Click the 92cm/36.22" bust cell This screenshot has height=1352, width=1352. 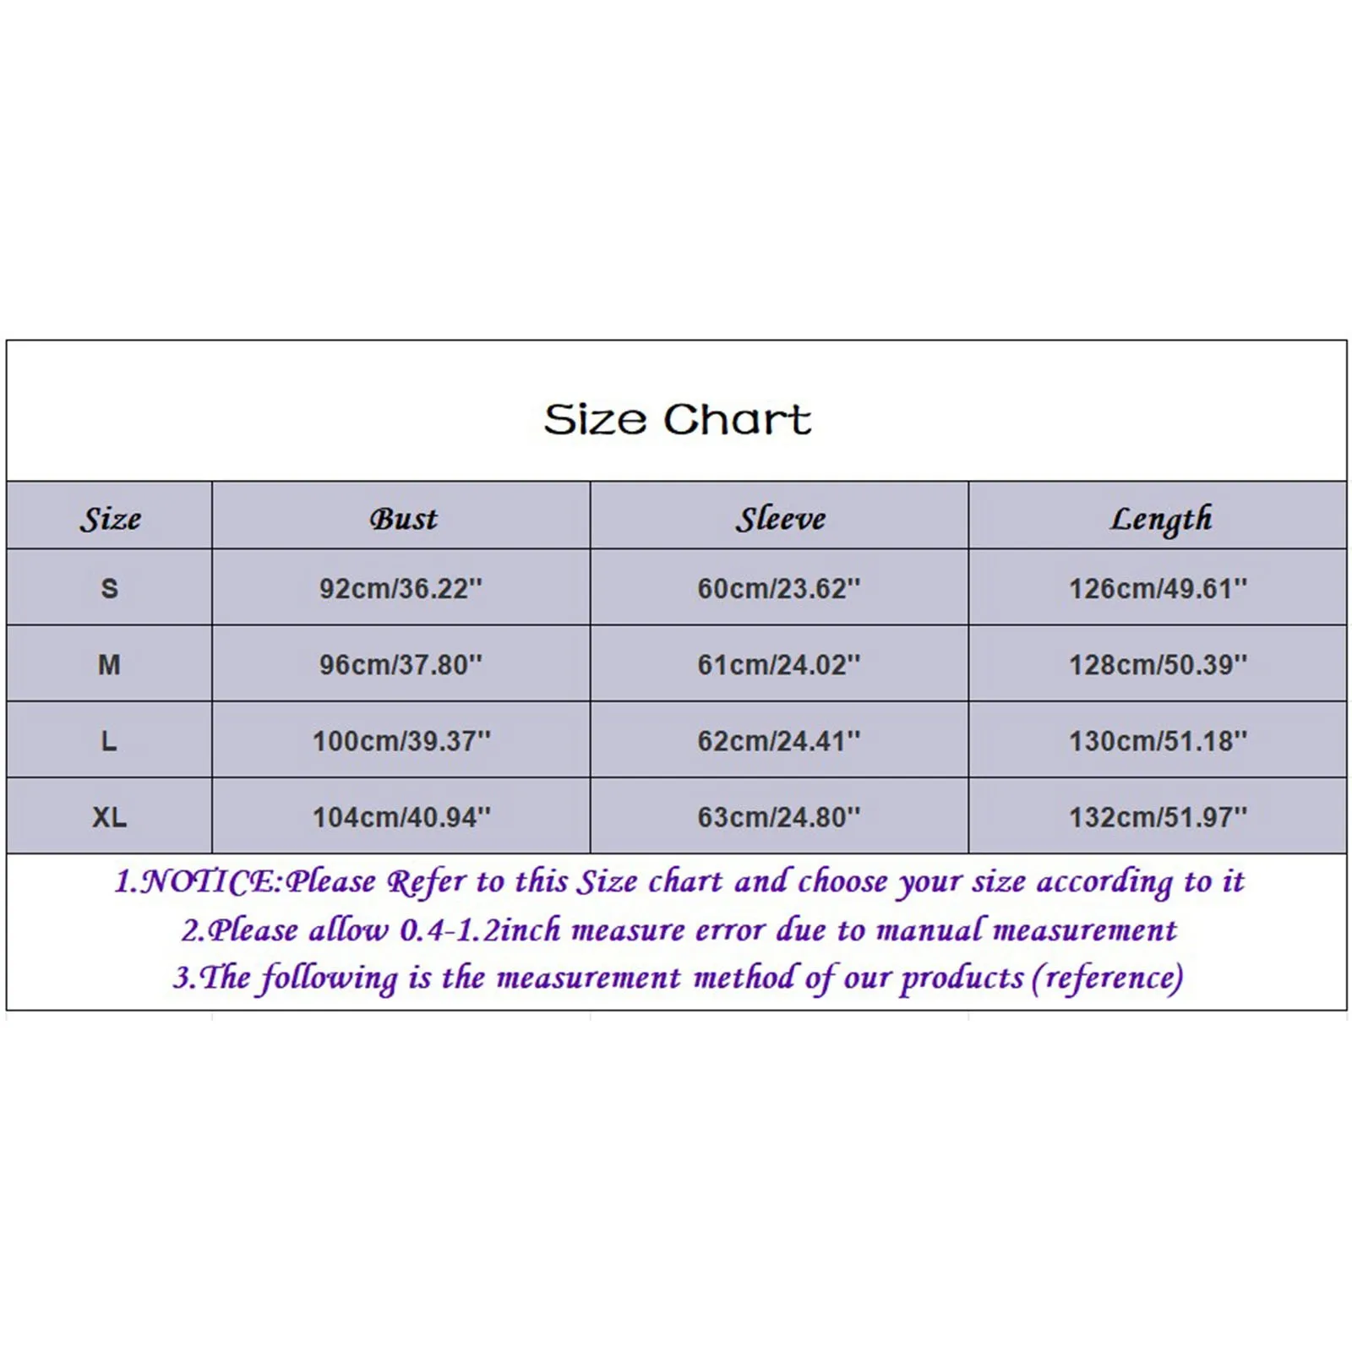401,588
